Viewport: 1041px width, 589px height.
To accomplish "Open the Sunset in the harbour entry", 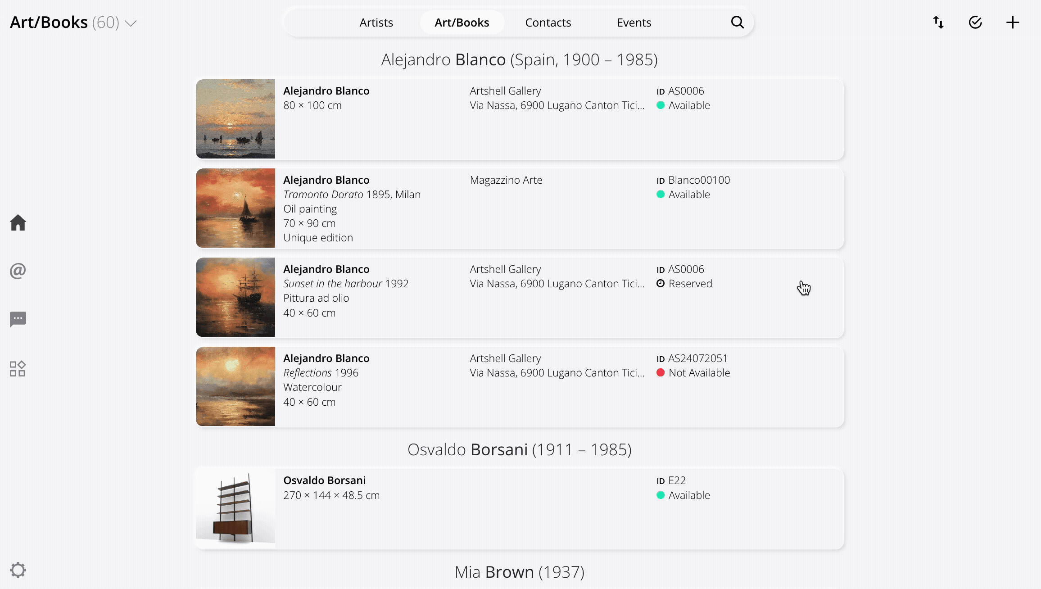I will click(520, 297).
